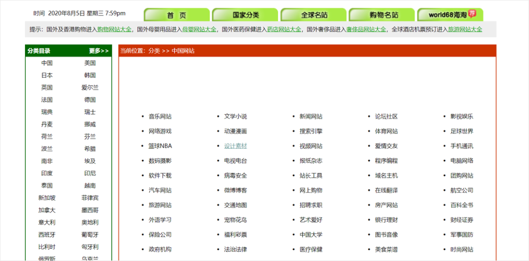Open the 母婴网站大全 link

tap(199, 29)
